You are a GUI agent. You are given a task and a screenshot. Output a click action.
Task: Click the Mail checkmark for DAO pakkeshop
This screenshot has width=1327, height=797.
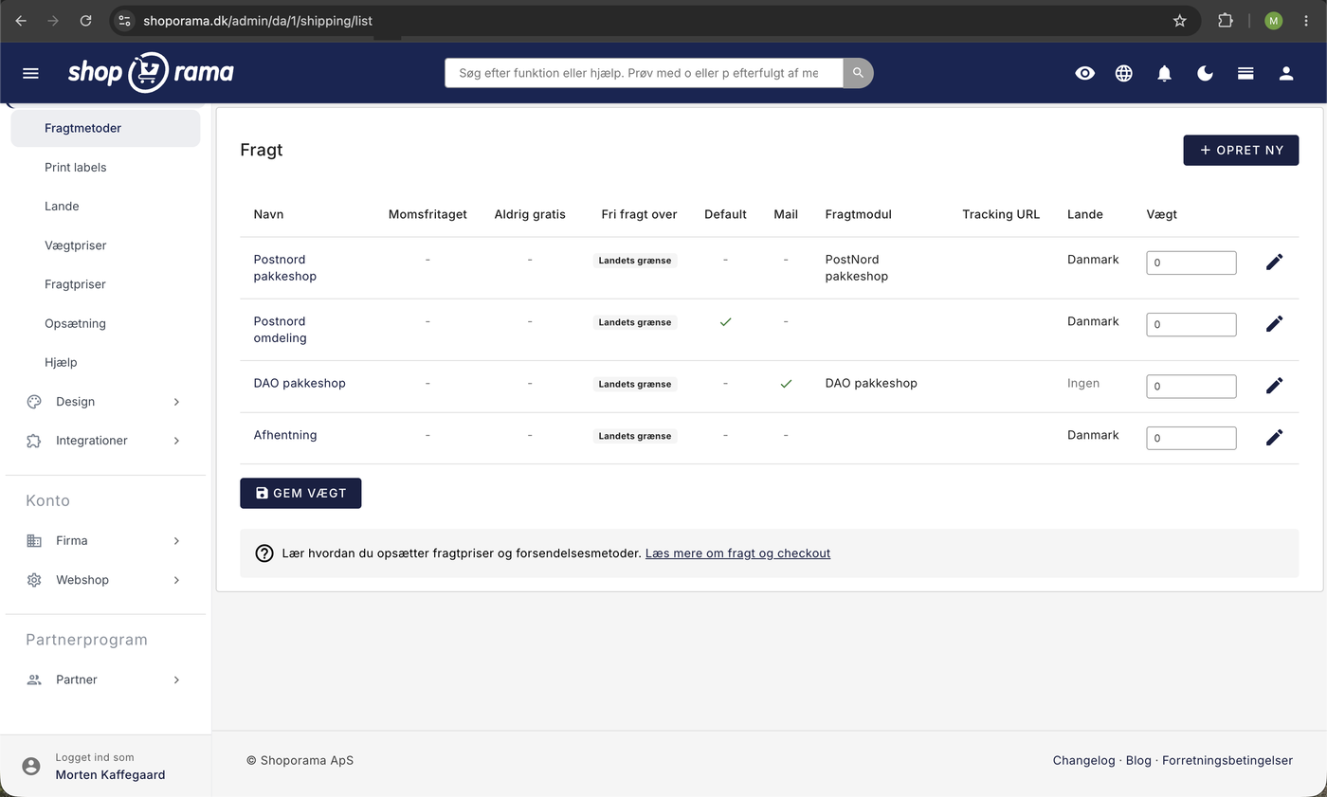pos(786,384)
